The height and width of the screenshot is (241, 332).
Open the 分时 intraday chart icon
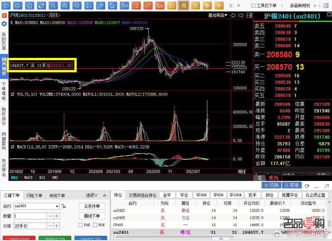148,5
